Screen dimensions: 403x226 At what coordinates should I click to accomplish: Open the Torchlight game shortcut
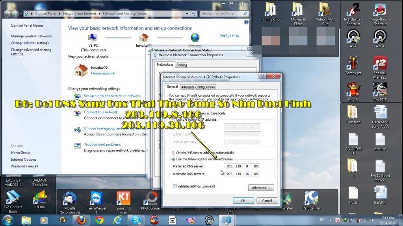(x=353, y=64)
